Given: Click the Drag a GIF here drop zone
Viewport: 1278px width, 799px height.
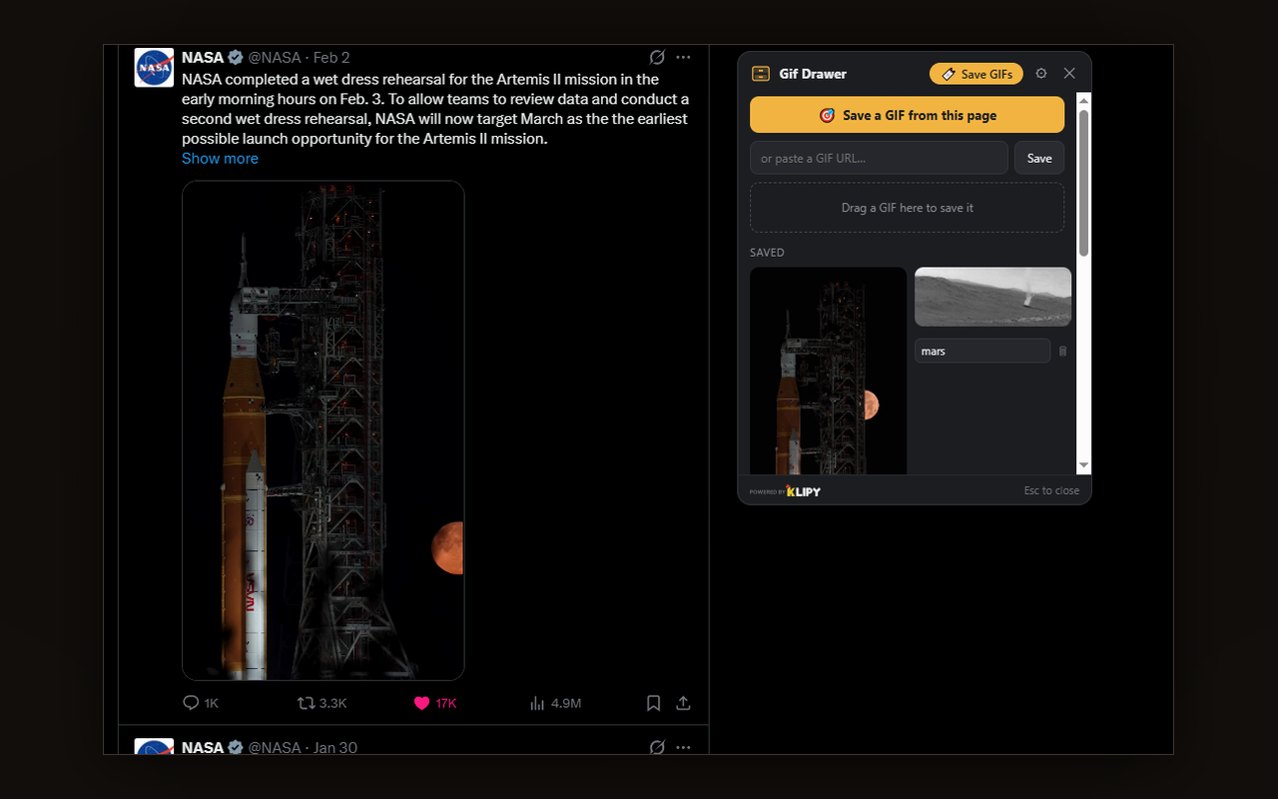Looking at the screenshot, I should click(908, 208).
